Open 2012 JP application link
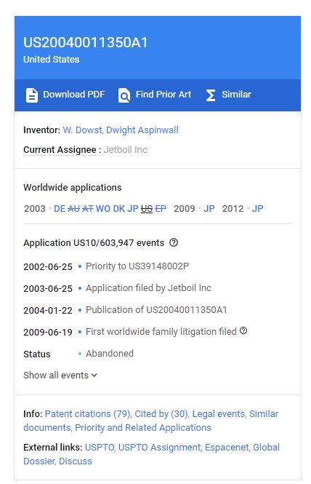 point(258,209)
